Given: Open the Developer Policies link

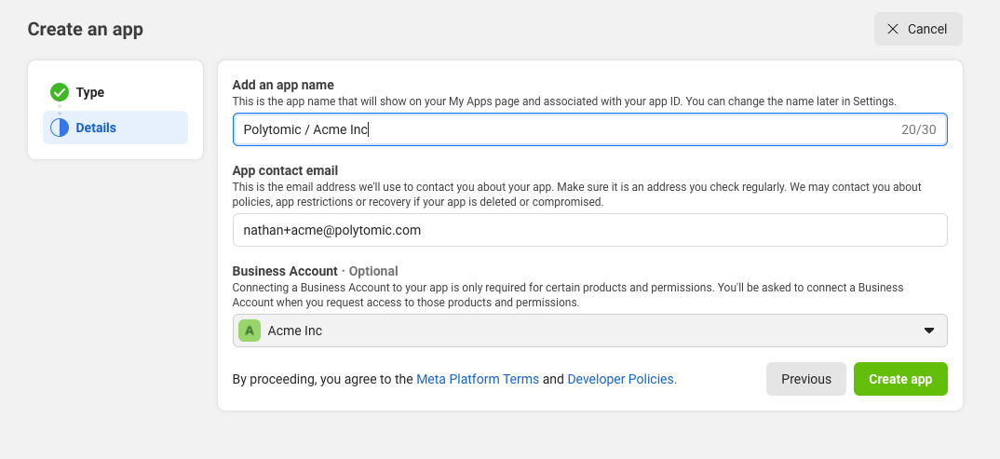Looking at the screenshot, I should [621, 379].
